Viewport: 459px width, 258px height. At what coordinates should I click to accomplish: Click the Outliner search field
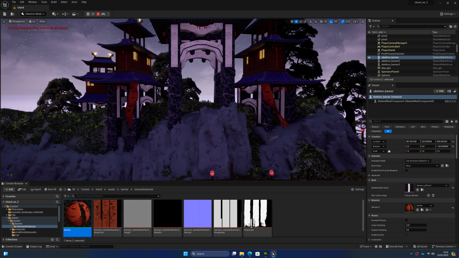412,26
